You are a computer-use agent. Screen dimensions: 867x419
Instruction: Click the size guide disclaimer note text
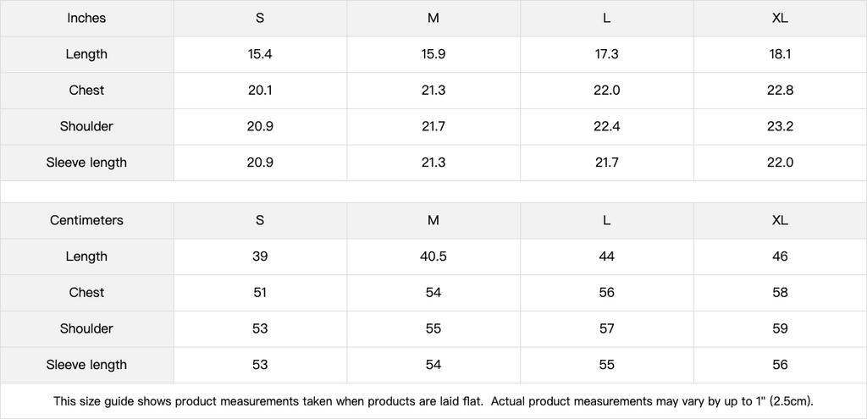point(433,400)
